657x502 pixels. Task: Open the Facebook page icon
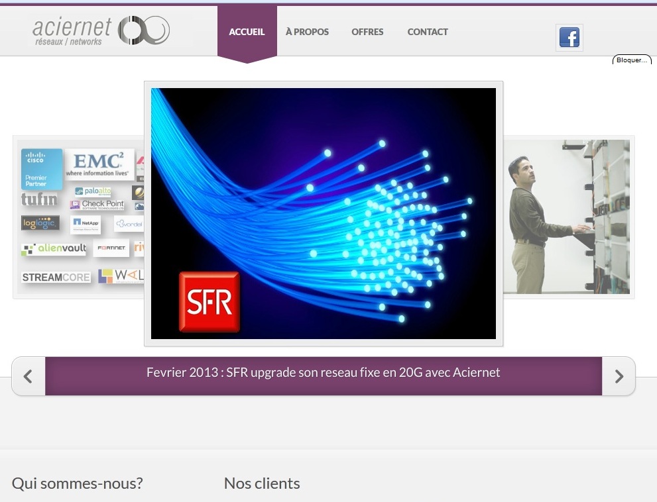[x=569, y=37]
